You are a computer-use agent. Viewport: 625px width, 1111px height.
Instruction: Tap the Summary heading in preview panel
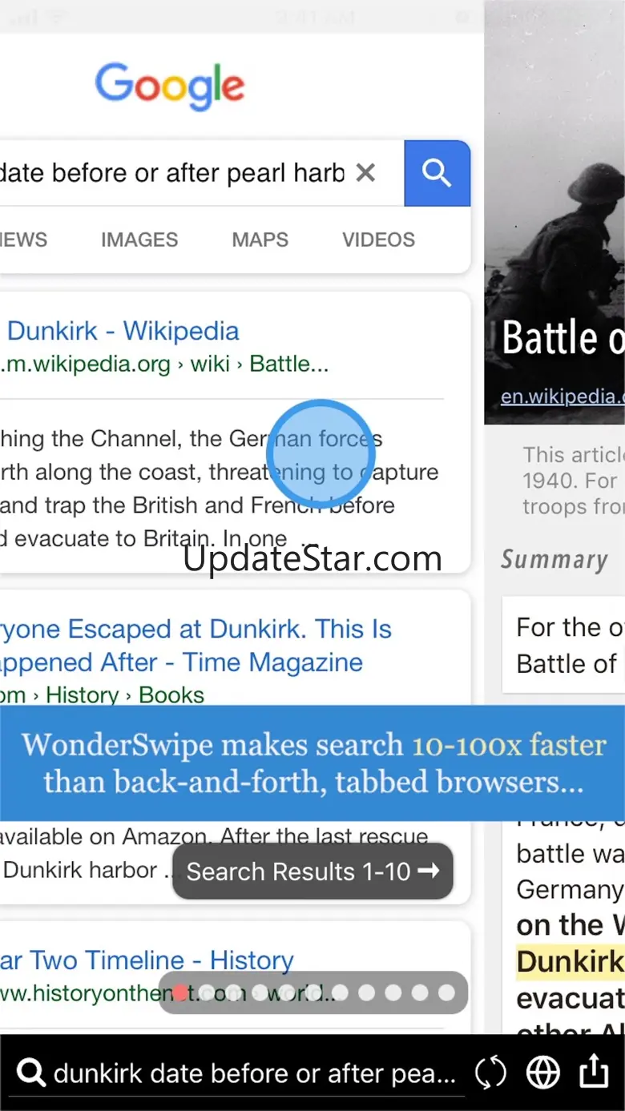554,560
